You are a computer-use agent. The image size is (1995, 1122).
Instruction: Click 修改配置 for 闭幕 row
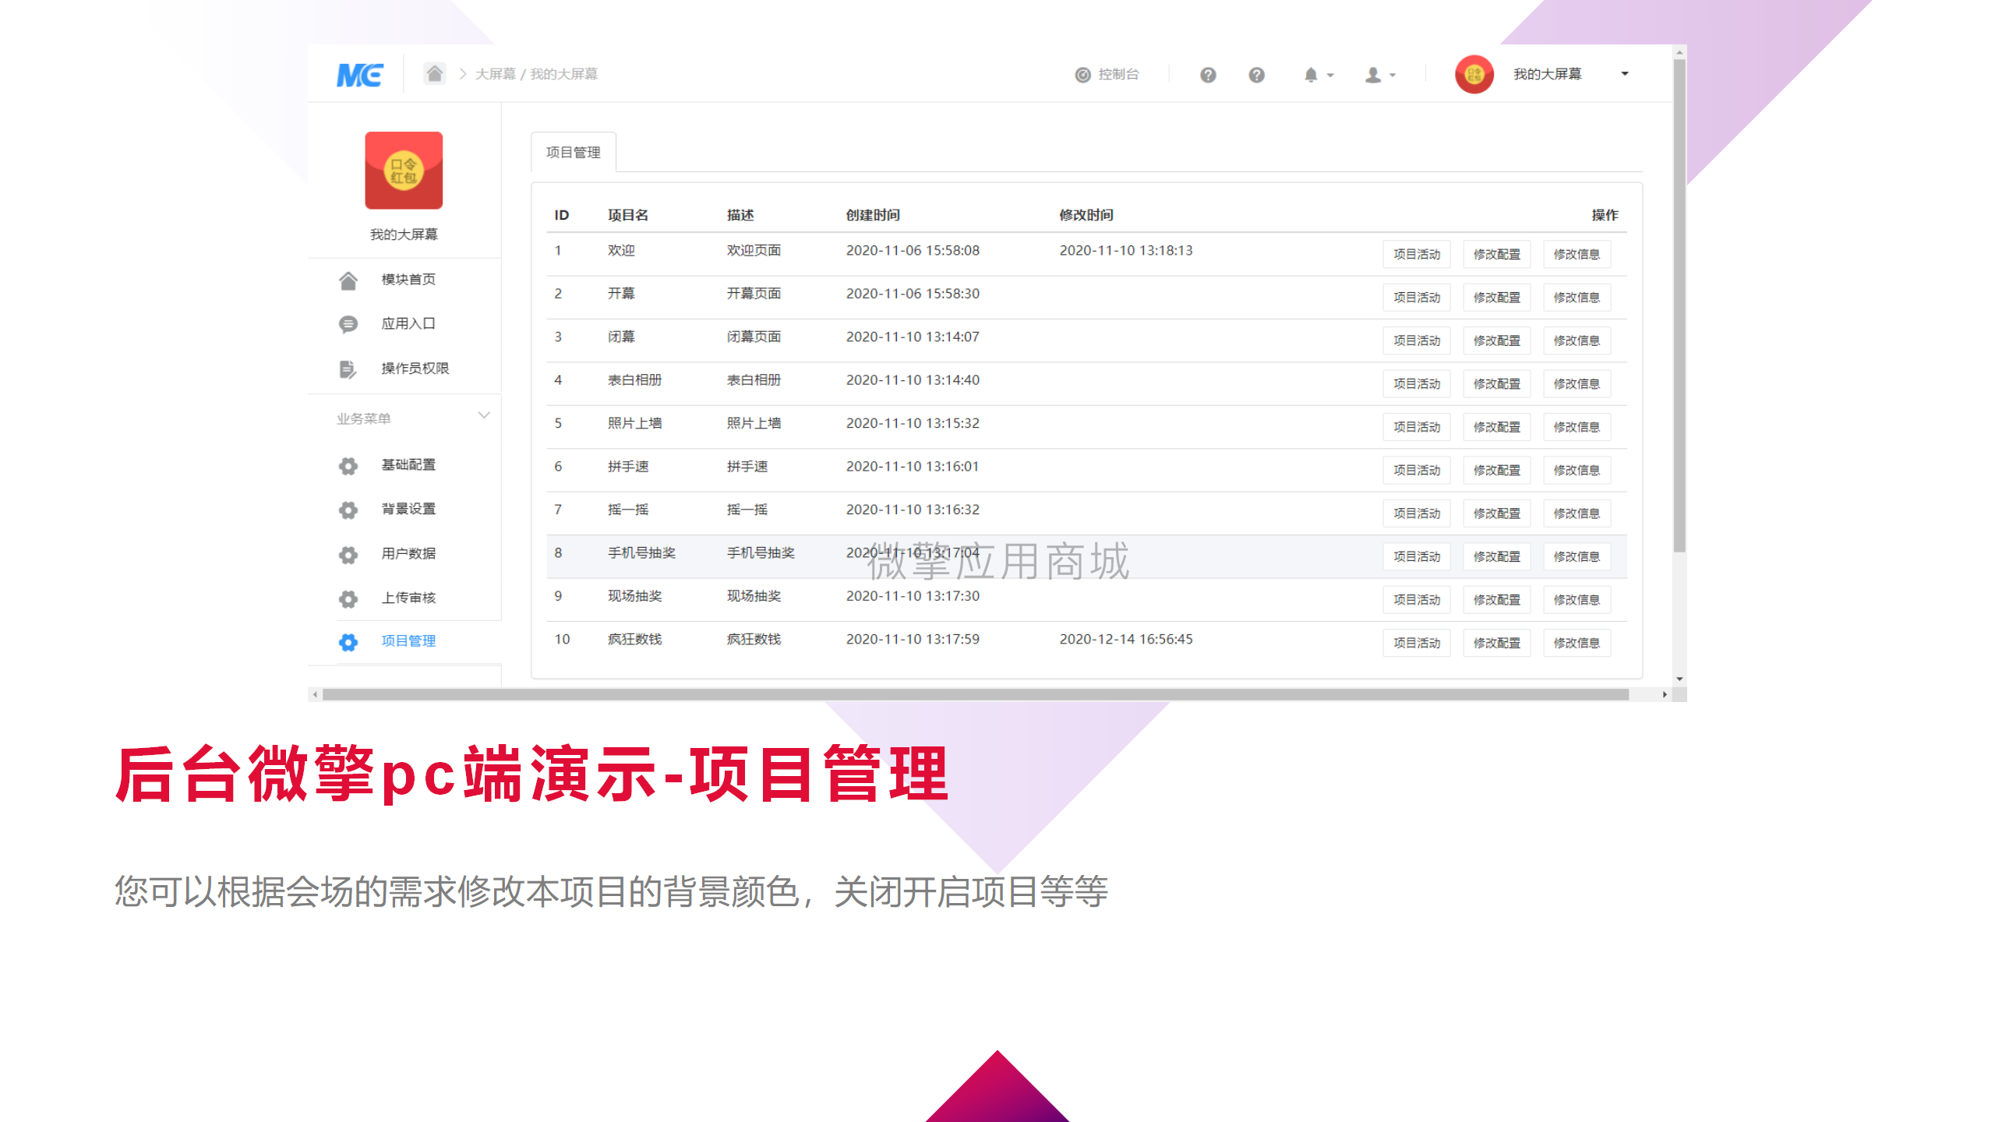pyautogui.click(x=1496, y=340)
